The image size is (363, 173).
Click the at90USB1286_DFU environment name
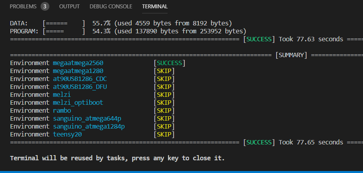click(80, 87)
